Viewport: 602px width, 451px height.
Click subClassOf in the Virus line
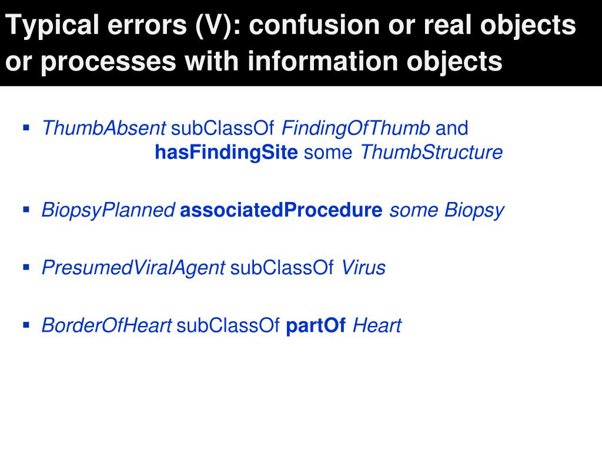point(282,267)
